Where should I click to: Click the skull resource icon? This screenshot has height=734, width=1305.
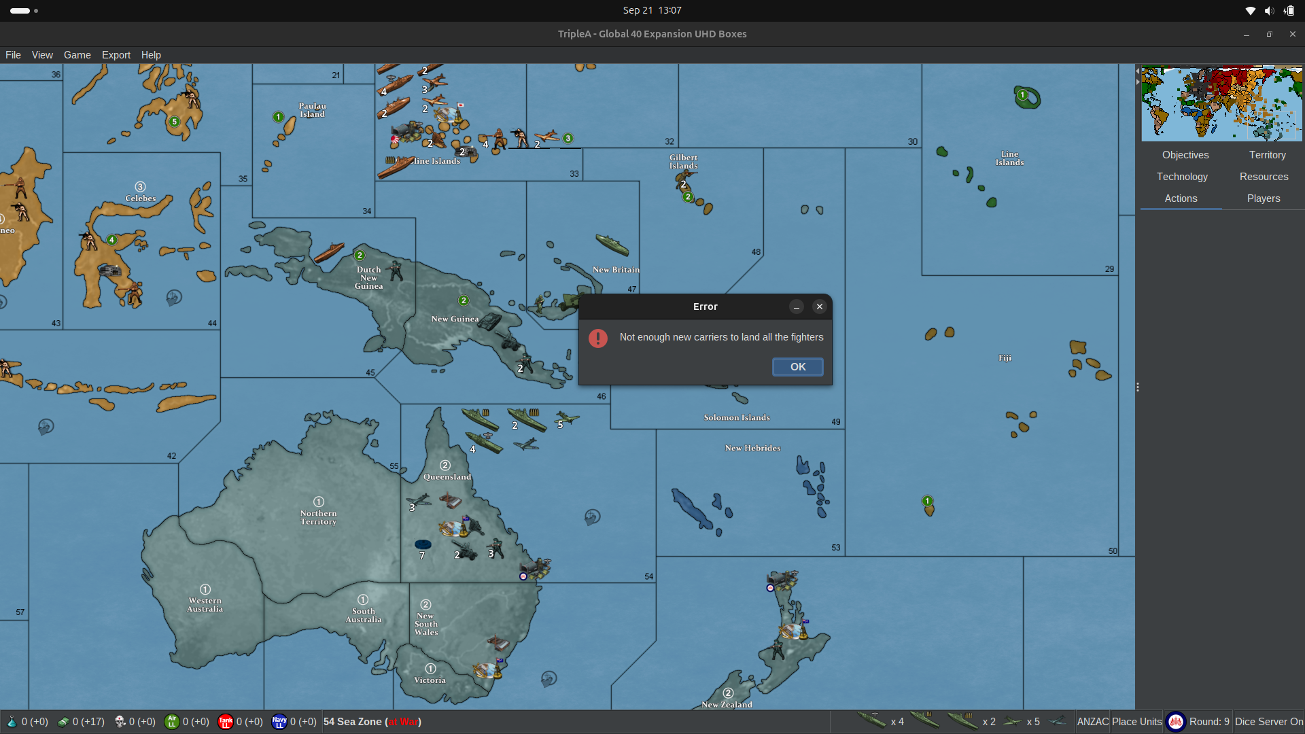[x=120, y=722]
